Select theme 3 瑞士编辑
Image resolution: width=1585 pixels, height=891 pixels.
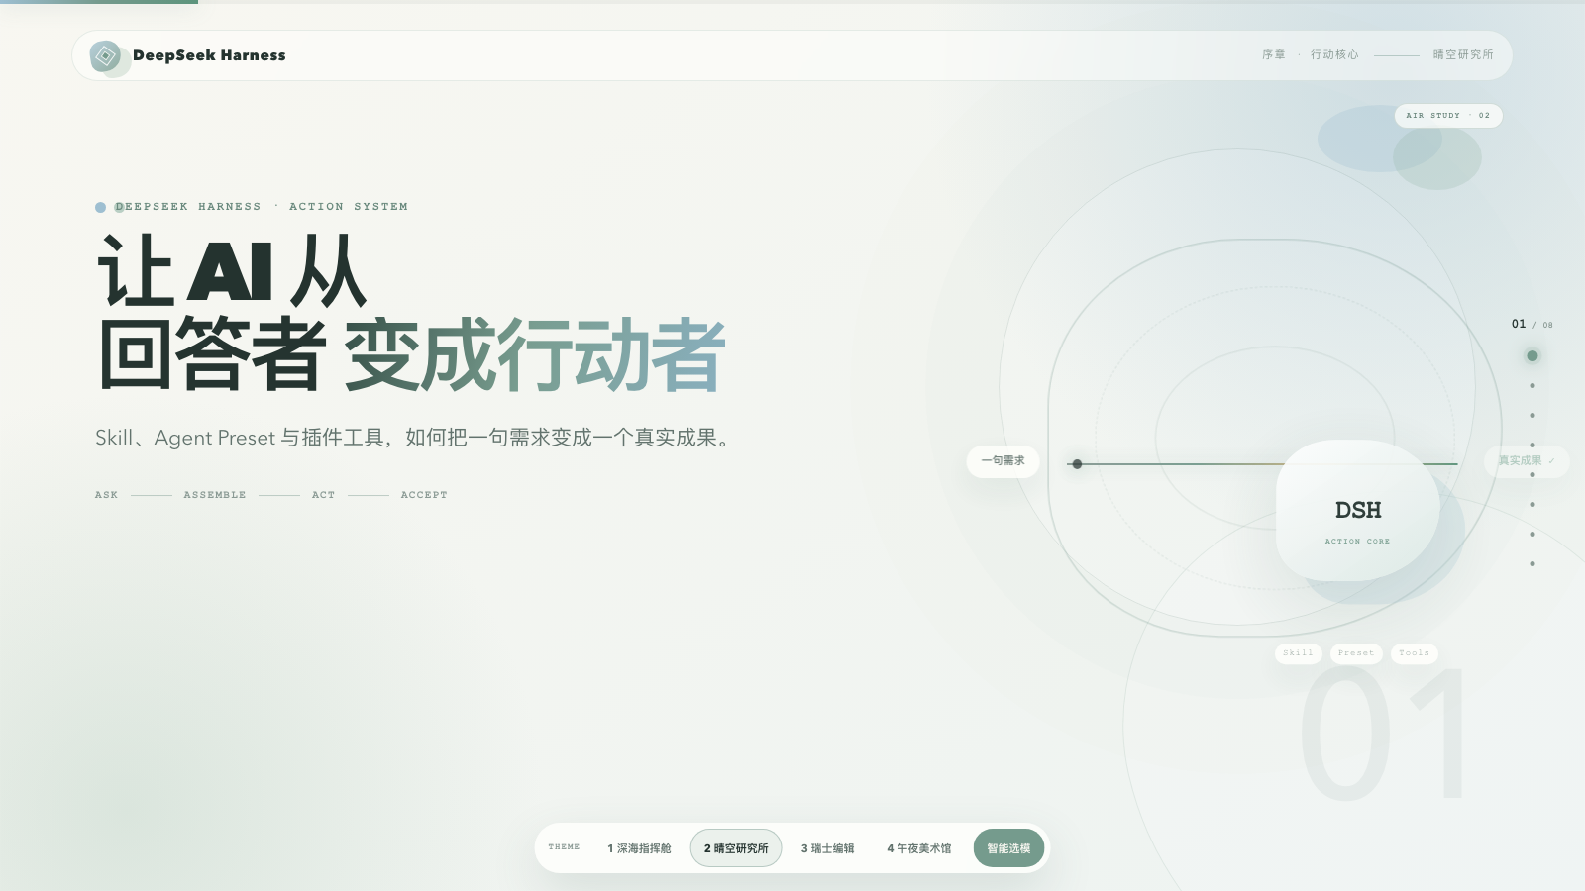(x=827, y=848)
